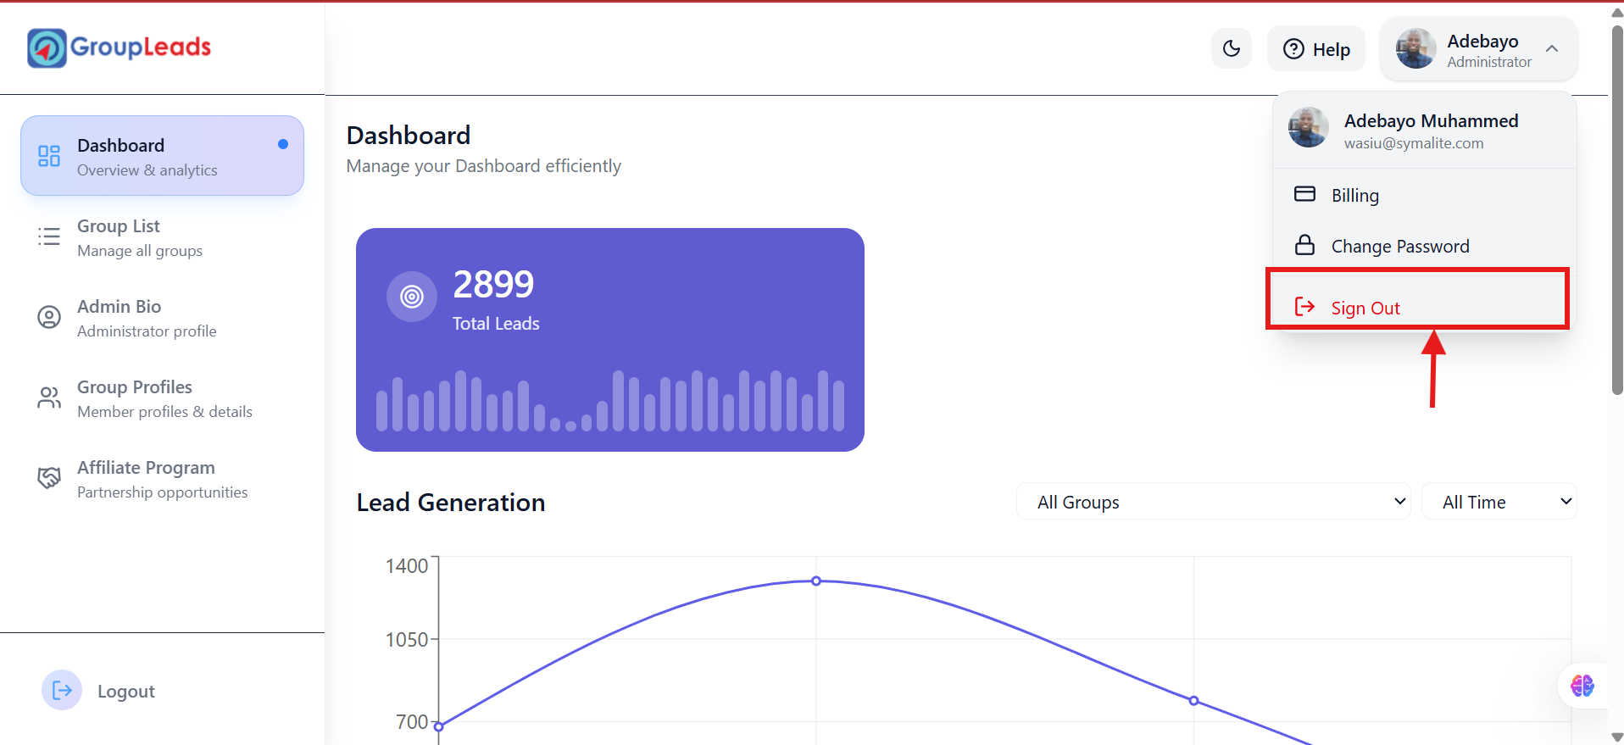Click the chart data point near 700

(438, 726)
